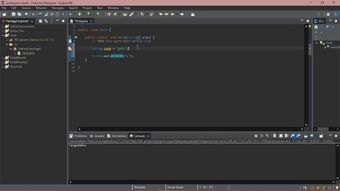Screen dimensions: 340x191
Task: Toggle Pin Console button
Action: (x=306, y=136)
